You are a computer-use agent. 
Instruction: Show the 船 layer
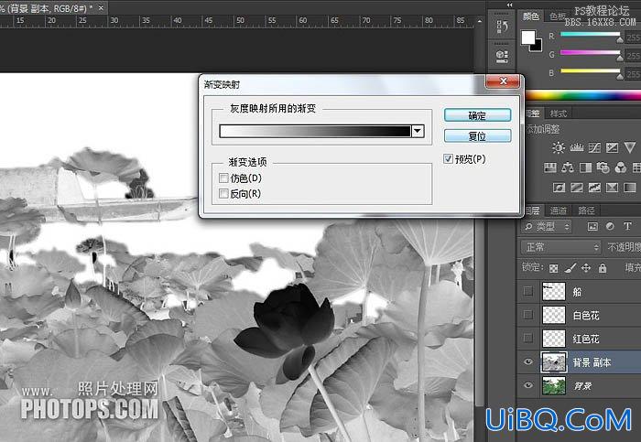coord(527,291)
